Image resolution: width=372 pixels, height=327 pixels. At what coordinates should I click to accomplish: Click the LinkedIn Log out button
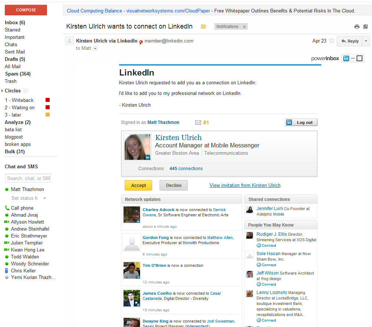pyautogui.click(x=301, y=122)
